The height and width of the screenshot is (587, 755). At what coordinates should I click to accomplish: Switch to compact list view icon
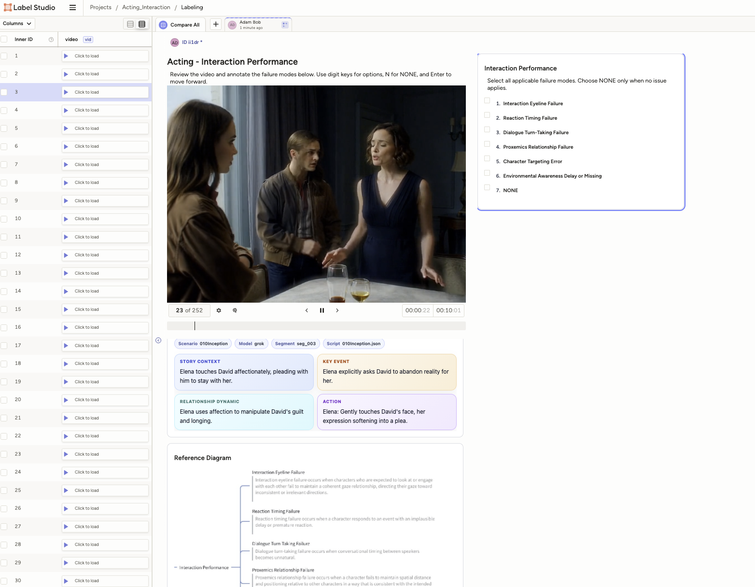pos(130,24)
